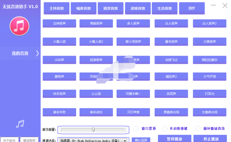Play the 爽朗笑声 sound effect
The height and width of the screenshot is (142, 231).
[96, 23]
